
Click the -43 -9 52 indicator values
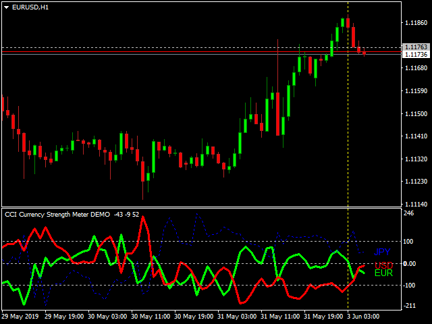pyautogui.click(x=126, y=215)
